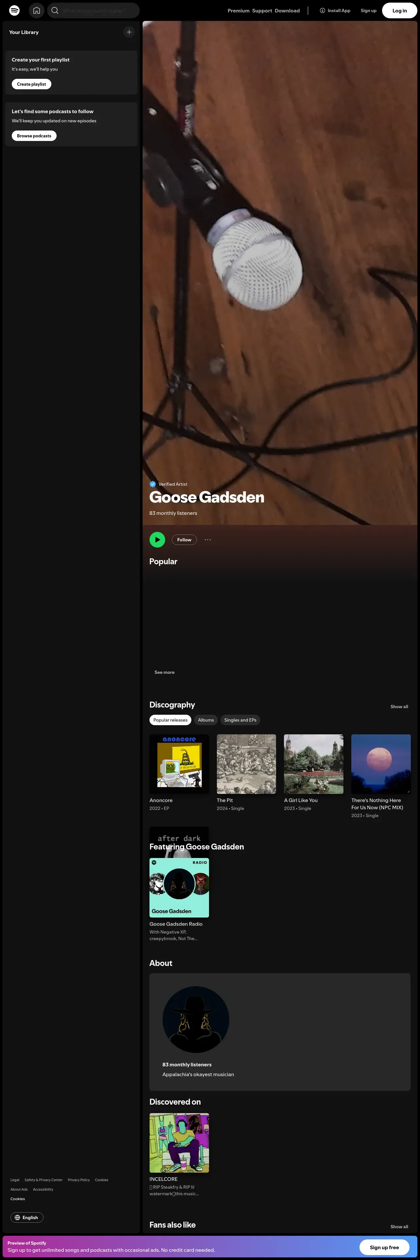Click Sign up in top bar
The width and height of the screenshot is (420, 1260).
click(368, 11)
